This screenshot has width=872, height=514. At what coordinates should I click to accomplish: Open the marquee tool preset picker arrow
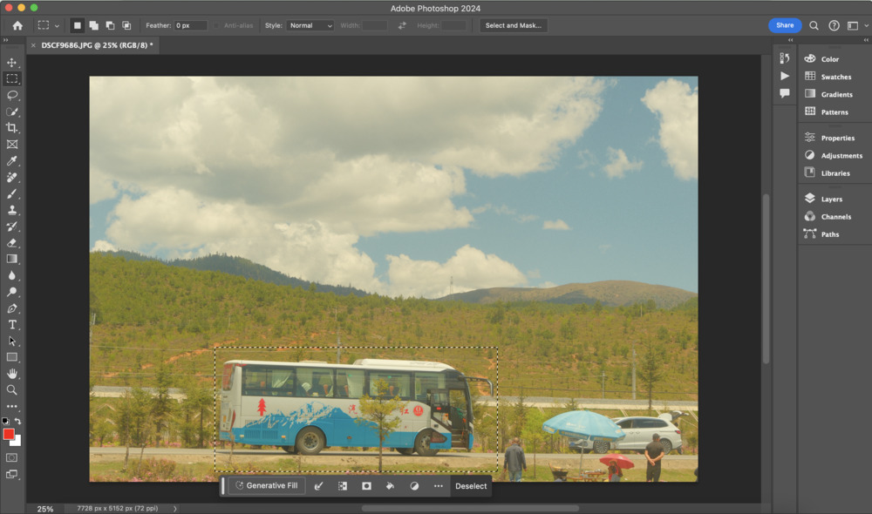pyautogui.click(x=58, y=26)
